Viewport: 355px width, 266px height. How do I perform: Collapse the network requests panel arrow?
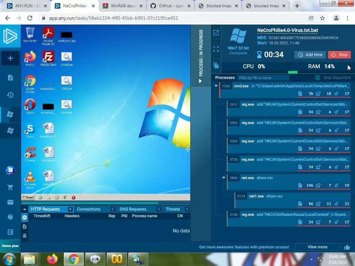click(x=25, y=209)
